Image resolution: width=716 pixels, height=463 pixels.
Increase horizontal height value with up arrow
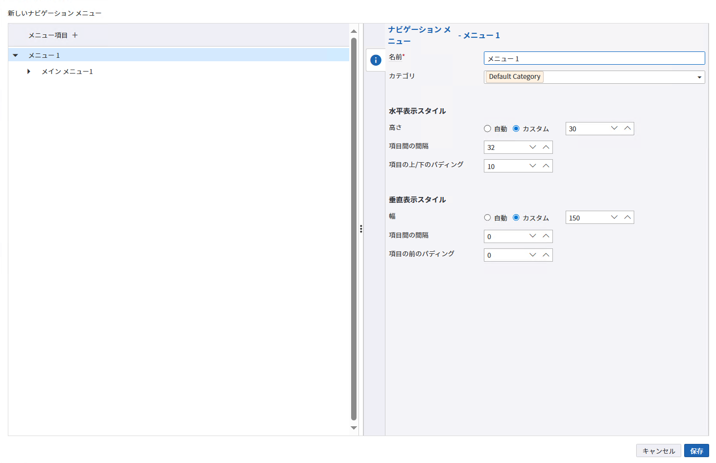pyautogui.click(x=627, y=128)
